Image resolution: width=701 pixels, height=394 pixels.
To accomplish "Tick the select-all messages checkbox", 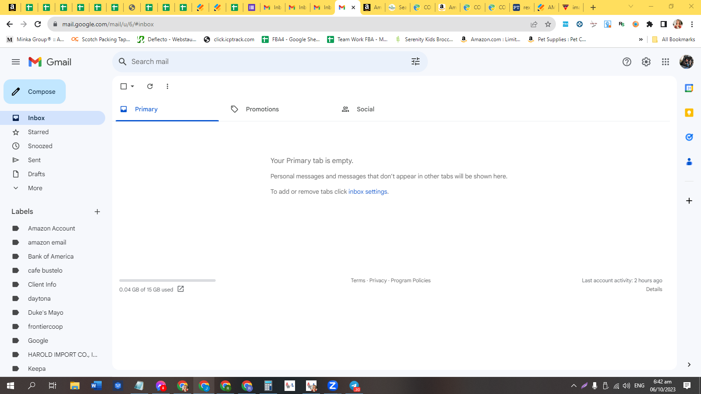I will [124, 86].
